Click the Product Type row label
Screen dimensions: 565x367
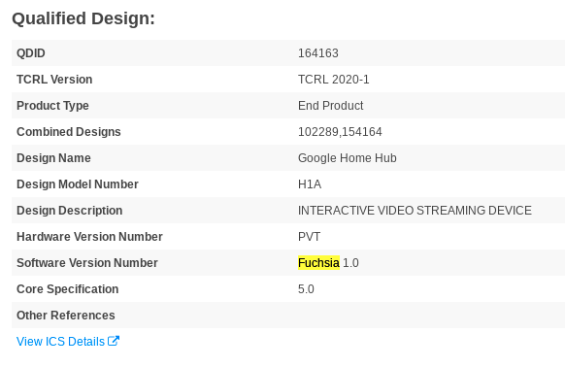click(52, 106)
